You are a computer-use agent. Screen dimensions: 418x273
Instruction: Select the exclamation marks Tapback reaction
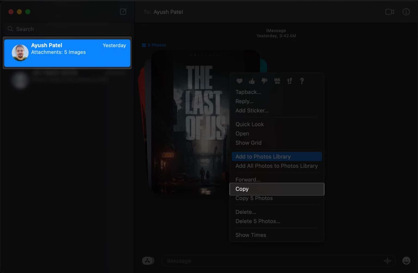pyautogui.click(x=289, y=81)
